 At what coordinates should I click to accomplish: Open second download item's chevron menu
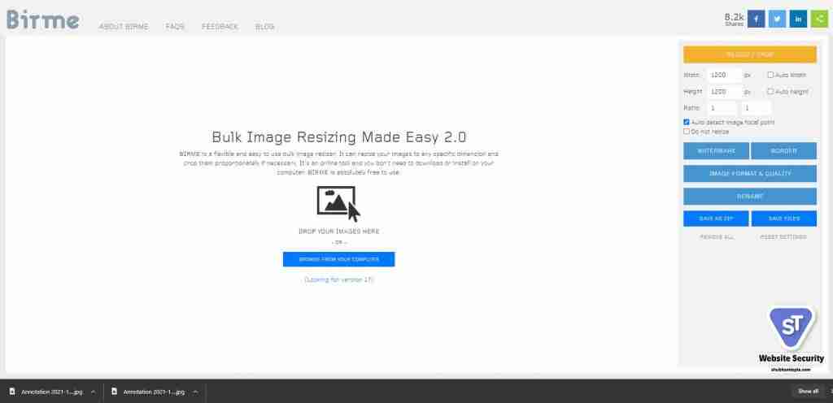[195, 392]
